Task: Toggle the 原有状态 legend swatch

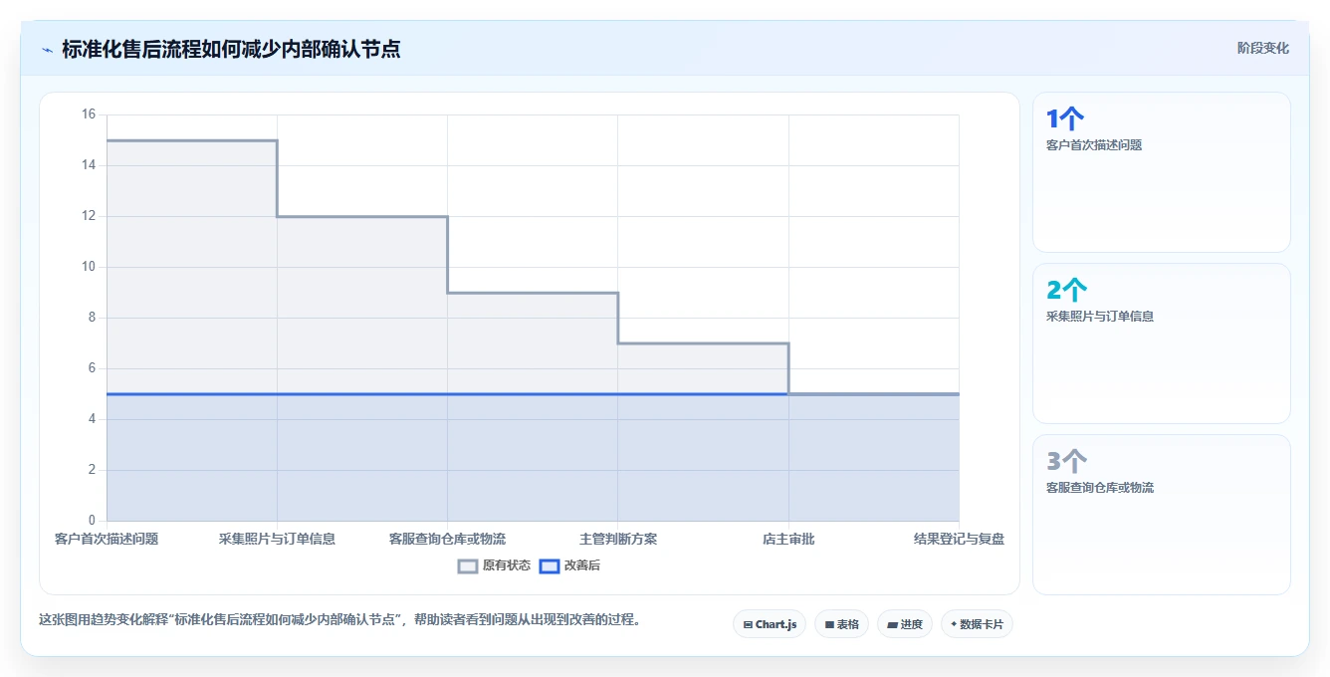Action: click(x=468, y=565)
